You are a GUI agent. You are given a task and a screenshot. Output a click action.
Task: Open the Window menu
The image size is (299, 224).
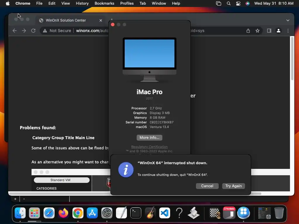coord(159,3)
